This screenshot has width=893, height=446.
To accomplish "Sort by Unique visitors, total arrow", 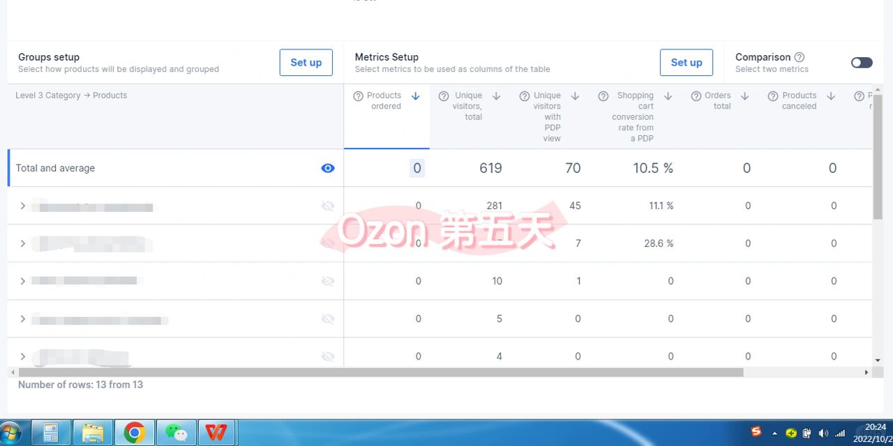I will (x=497, y=96).
